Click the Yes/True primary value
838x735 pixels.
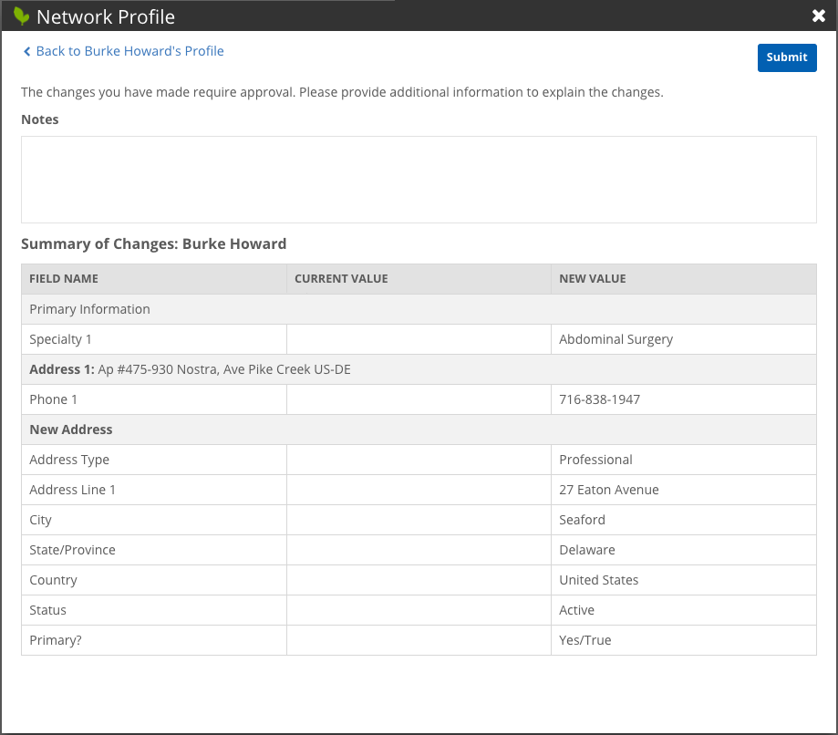pyautogui.click(x=585, y=640)
